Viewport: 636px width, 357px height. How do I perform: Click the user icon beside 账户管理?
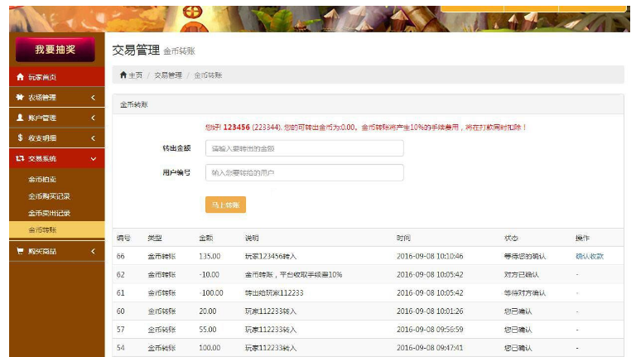pyautogui.click(x=20, y=118)
